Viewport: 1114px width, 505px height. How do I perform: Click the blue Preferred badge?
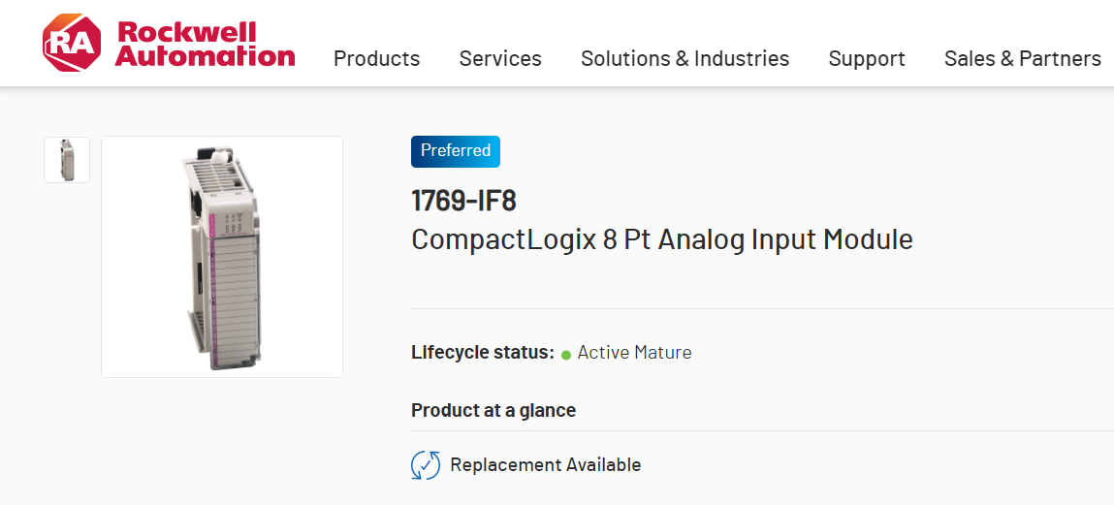tap(456, 151)
